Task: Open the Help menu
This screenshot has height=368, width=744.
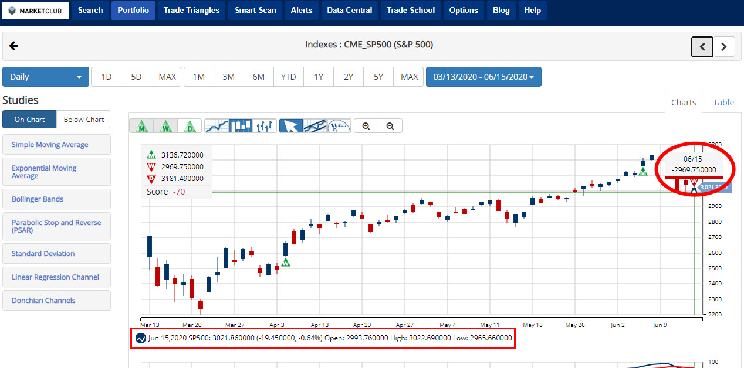Action: [533, 11]
